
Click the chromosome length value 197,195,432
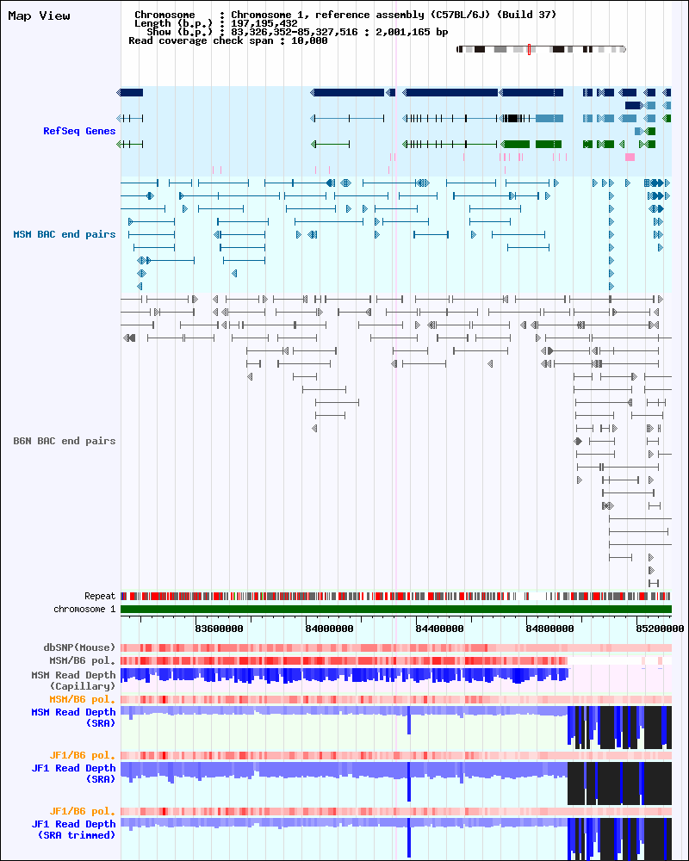(264, 23)
